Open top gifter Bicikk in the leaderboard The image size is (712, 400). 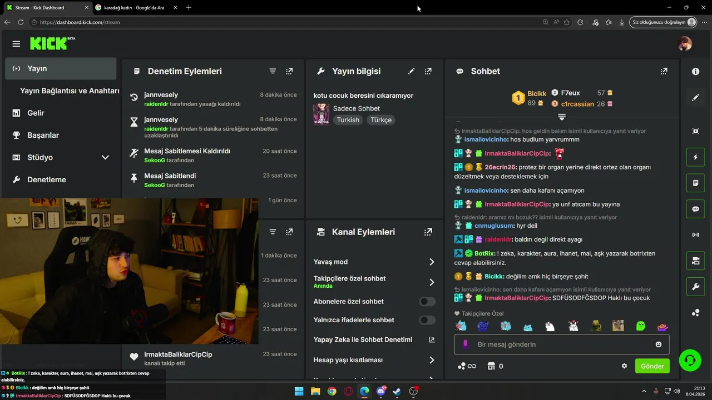point(537,93)
